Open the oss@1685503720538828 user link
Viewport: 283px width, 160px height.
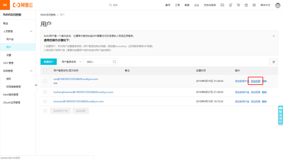pos(76,79)
